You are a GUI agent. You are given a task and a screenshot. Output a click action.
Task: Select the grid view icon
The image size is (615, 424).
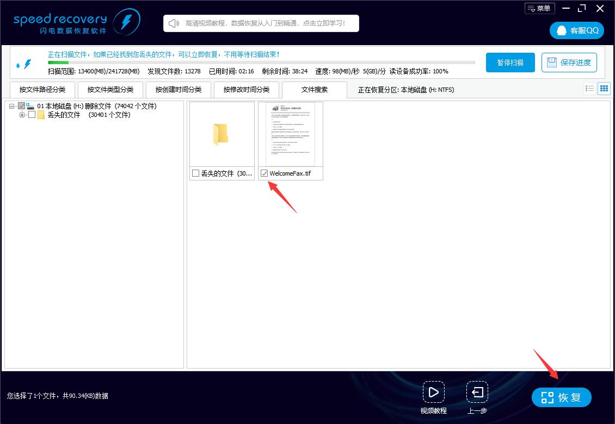pyautogui.click(x=604, y=88)
